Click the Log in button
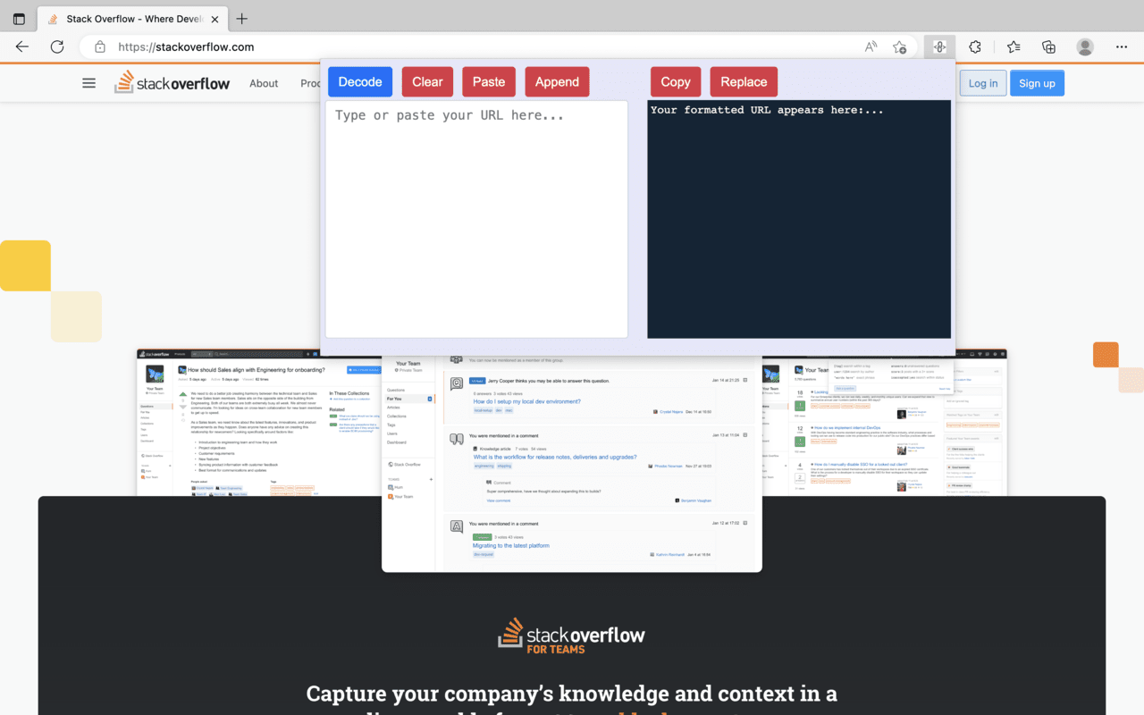 [983, 83]
